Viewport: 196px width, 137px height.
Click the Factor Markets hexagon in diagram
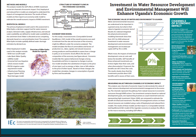pyautogui.click(x=64, y=11)
